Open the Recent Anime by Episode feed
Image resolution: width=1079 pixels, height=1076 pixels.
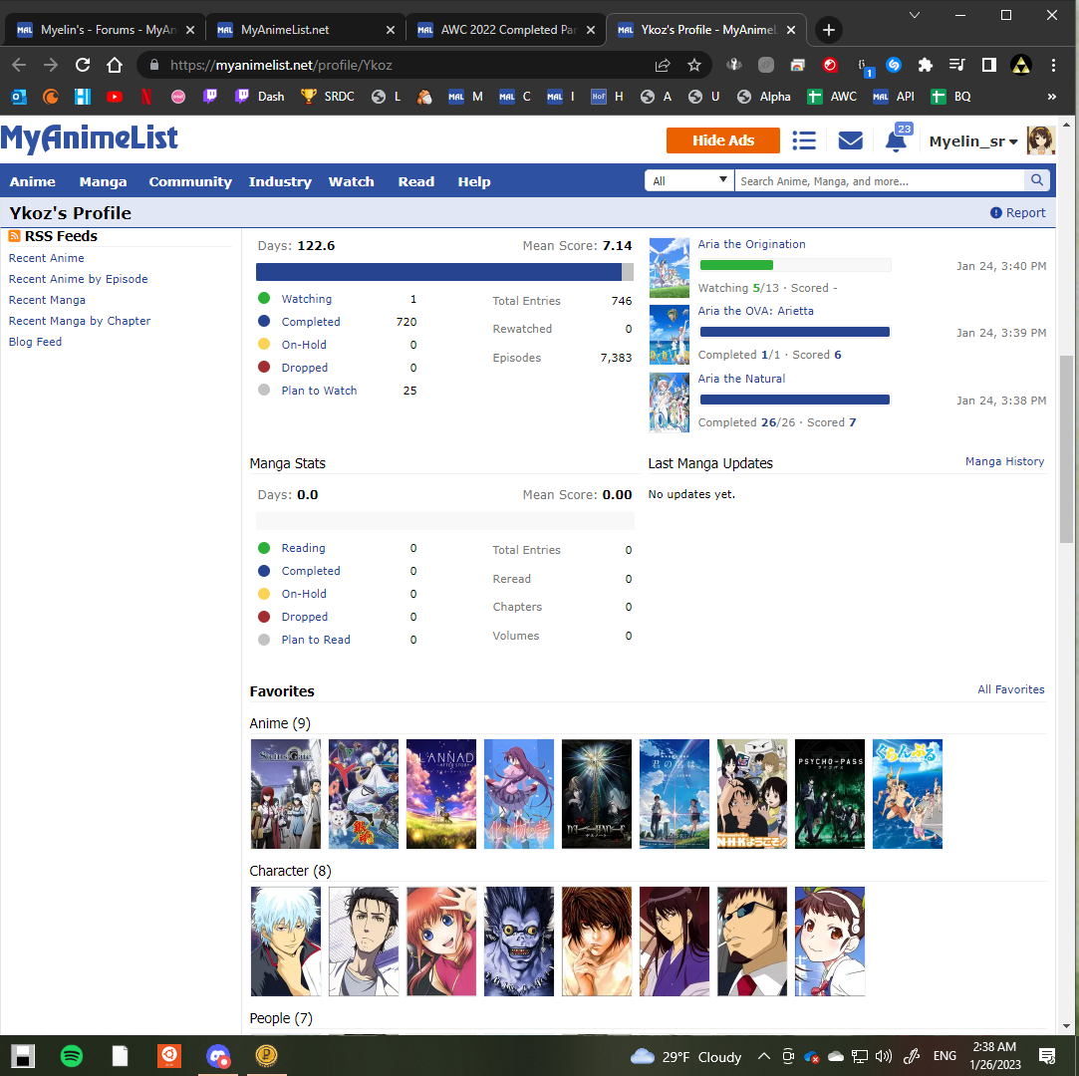pyautogui.click(x=78, y=279)
